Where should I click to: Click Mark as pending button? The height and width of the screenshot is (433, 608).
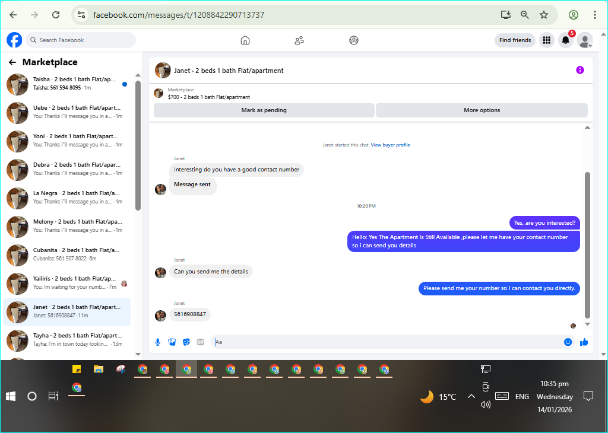click(264, 110)
